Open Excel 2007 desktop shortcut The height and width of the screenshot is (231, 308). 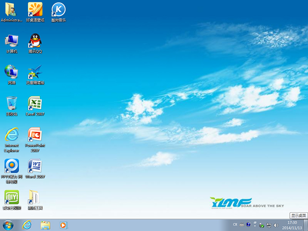click(35, 103)
